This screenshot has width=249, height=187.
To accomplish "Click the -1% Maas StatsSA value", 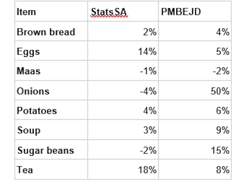I will click(149, 71).
